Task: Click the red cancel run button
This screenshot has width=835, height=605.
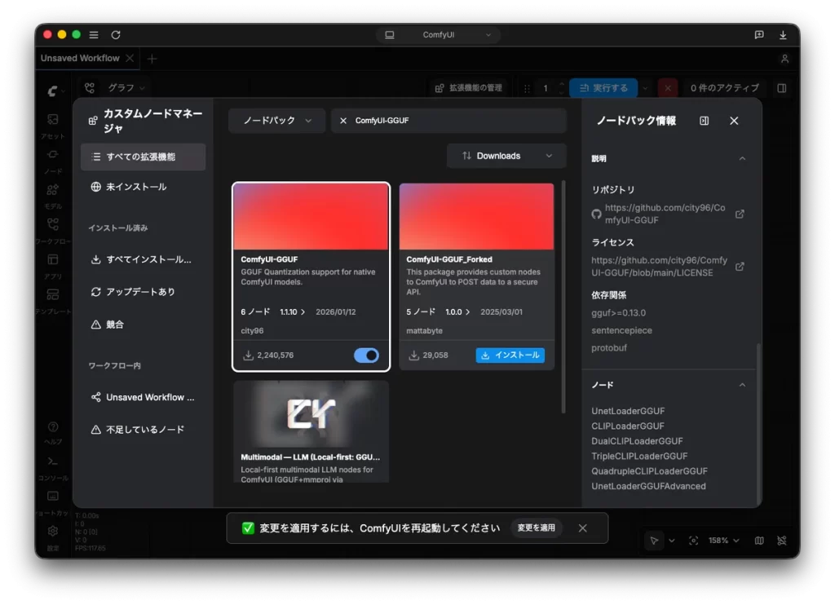Action: [x=668, y=88]
